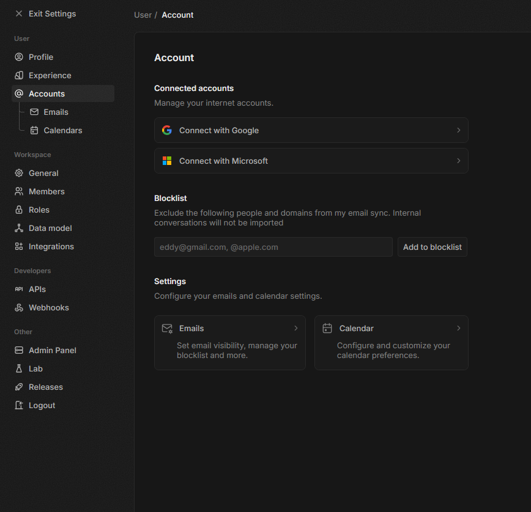Open the Calendar card description text
This screenshot has width=531, height=512.
(393, 350)
